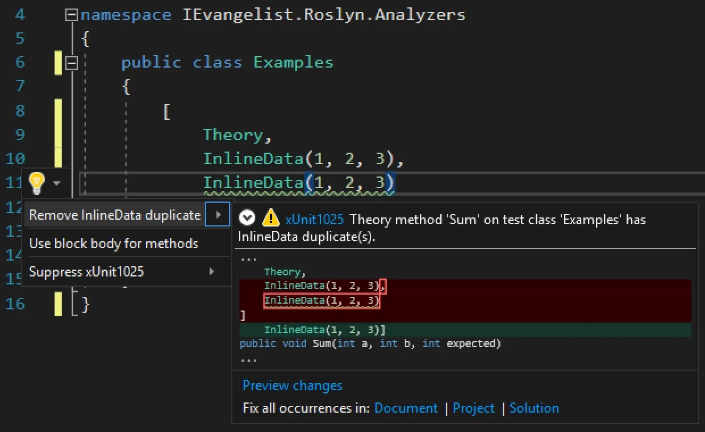Click line number 16 in the gutter

tap(16, 304)
